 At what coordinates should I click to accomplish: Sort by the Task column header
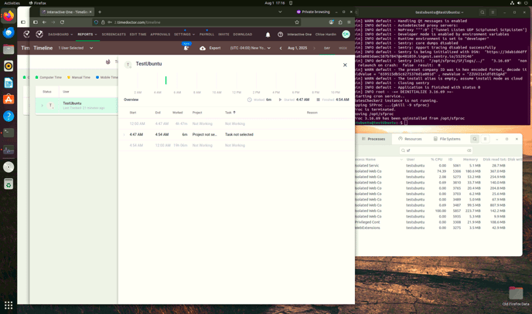(x=230, y=113)
